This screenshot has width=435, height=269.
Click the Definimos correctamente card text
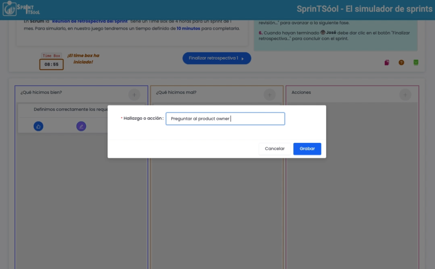tap(71, 109)
